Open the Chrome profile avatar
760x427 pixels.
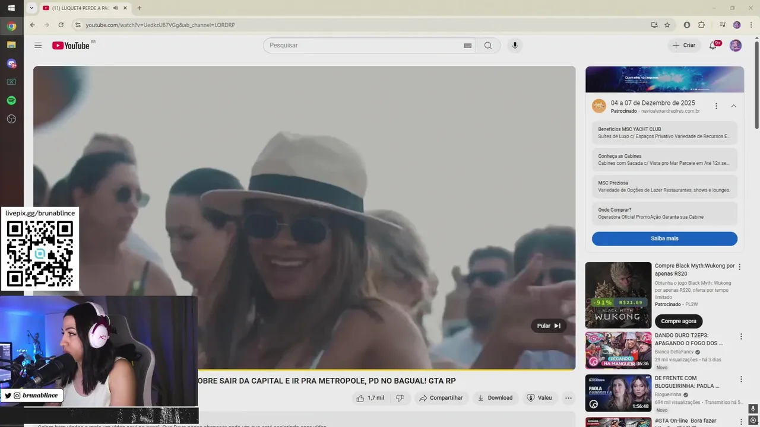tap(737, 25)
